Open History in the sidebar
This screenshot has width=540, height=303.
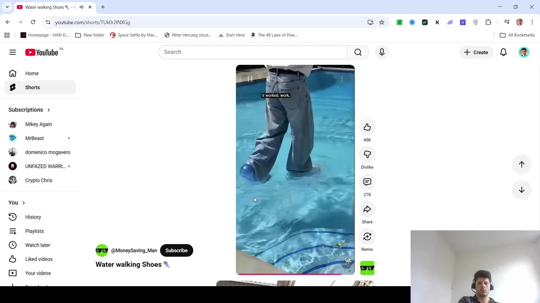40,217
